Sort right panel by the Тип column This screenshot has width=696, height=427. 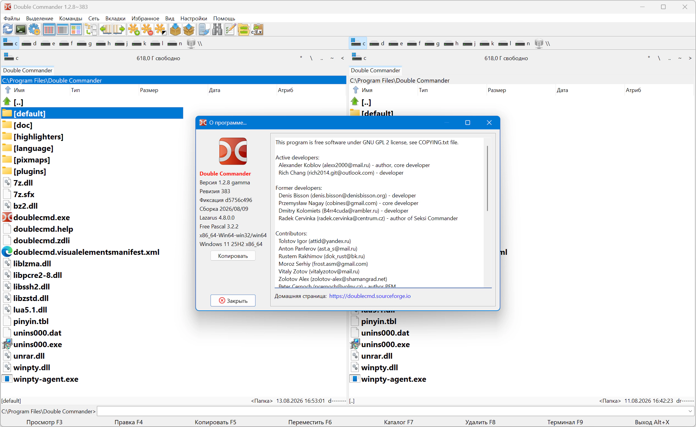(x=452, y=90)
